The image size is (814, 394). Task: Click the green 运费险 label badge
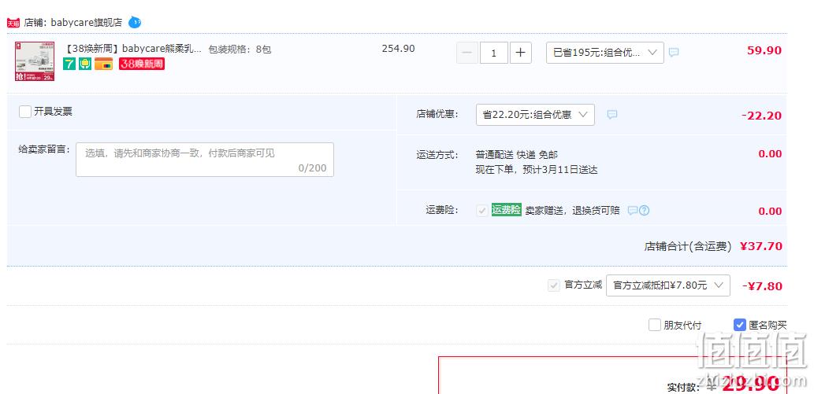[506, 210]
